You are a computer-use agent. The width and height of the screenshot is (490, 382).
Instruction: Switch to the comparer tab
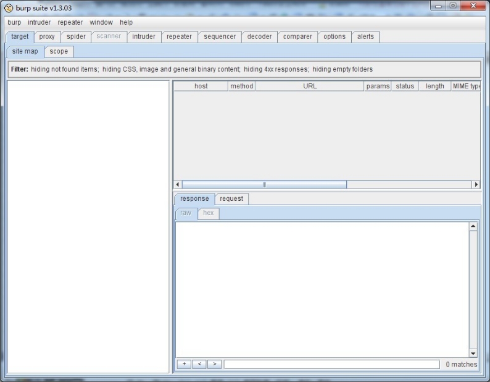coord(297,36)
